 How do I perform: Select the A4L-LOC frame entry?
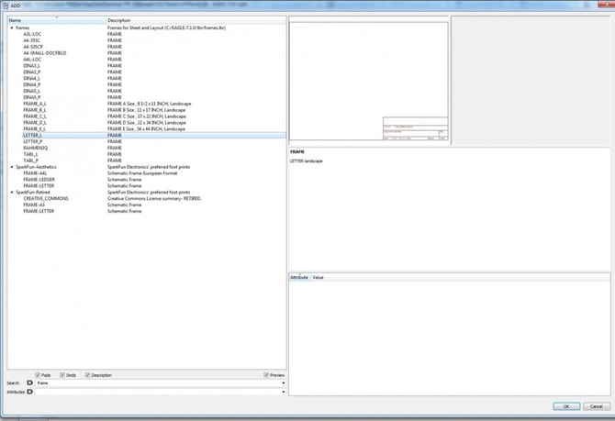(32, 60)
